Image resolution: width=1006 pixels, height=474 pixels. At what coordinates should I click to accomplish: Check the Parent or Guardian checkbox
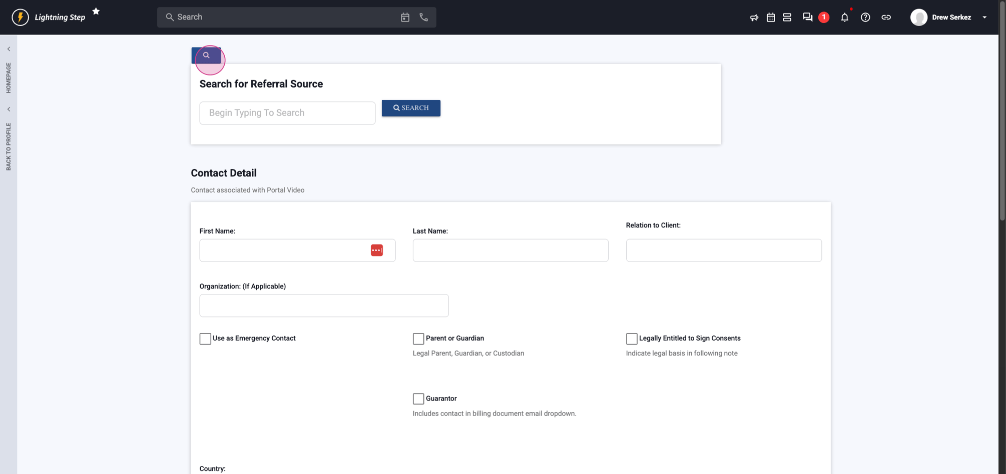click(418, 338)
